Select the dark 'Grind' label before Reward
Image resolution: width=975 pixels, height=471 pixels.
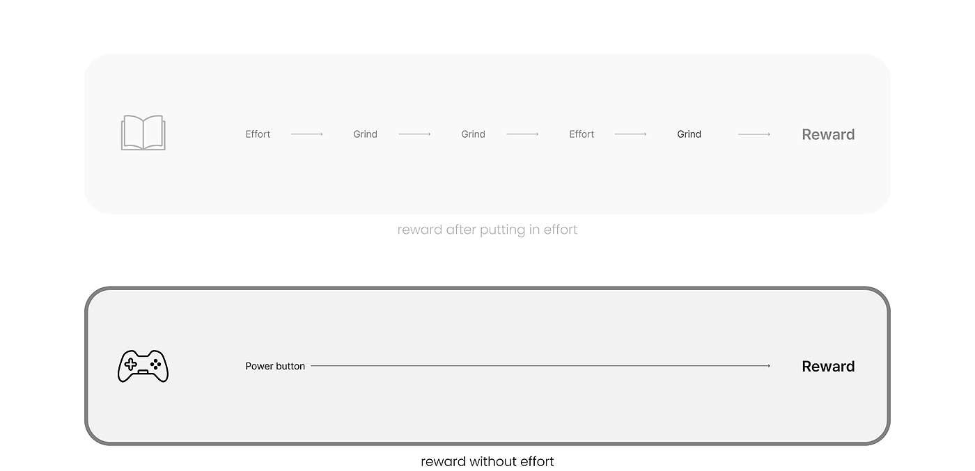coord(689,134)
